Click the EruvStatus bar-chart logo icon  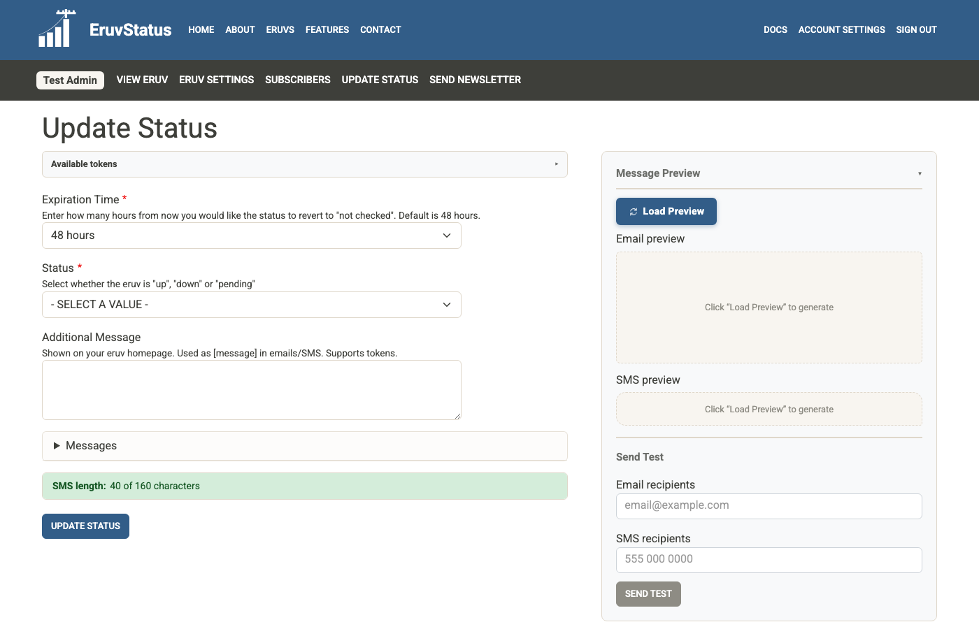pos(56,29)
